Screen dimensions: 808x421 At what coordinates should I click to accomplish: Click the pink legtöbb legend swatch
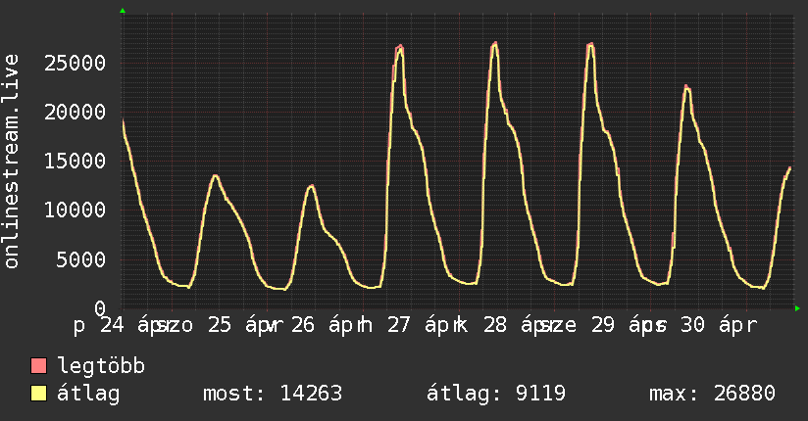[x=38, y=365]
